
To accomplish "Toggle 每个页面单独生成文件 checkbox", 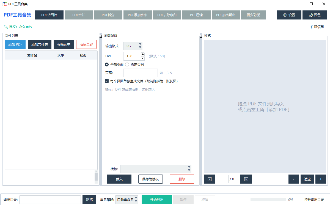I will pyautogui.click(x=107, y=81).
